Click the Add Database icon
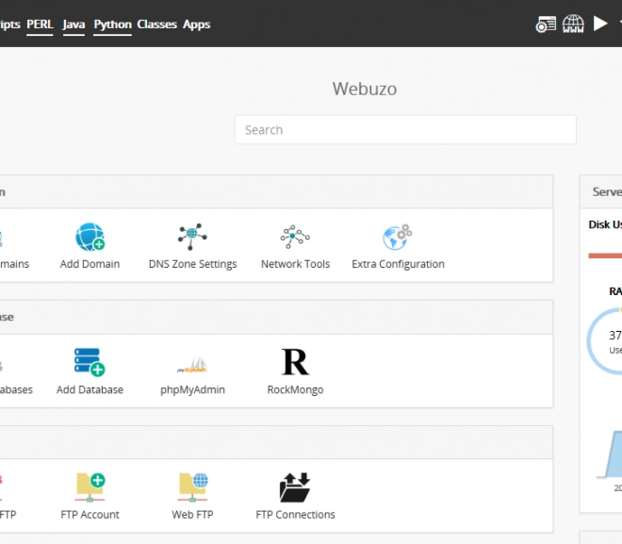Screen dimensions: 622x544 click(x=90, y=362)
